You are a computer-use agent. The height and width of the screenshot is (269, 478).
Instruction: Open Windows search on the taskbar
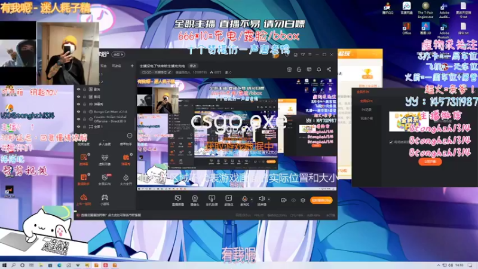point(13,265)
